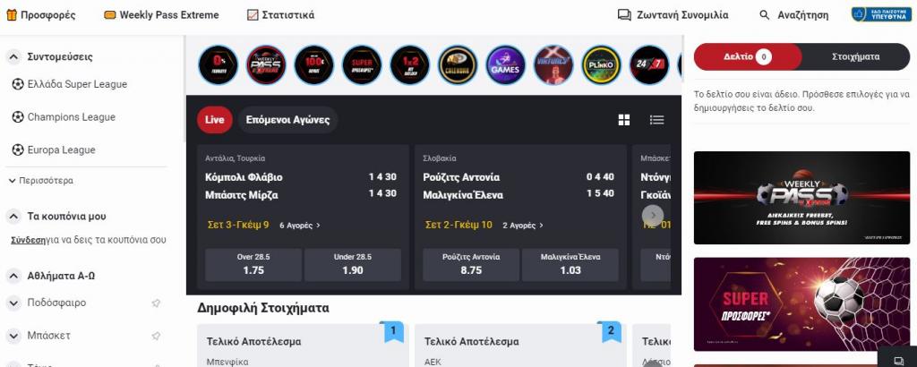Open the Weekly Pass circle icon
The height and width of the screenshot is (367, 917).
click(266, 64)
